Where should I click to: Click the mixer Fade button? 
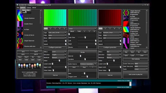[x=79, y=31]
